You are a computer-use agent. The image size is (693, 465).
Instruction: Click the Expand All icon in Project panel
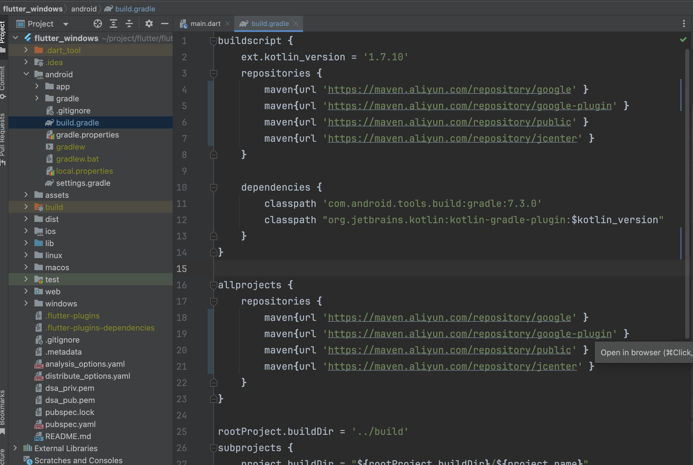[x=113, y=24]
